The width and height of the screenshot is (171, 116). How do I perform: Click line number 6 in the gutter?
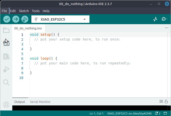(22, 59)
